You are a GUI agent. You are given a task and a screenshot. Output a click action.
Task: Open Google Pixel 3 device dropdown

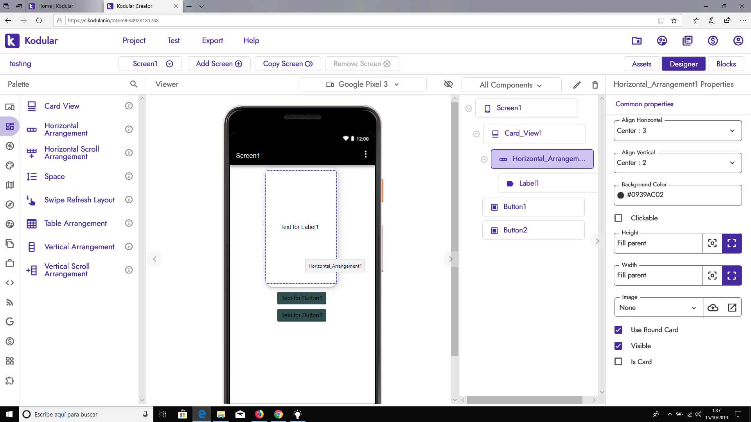363,84
